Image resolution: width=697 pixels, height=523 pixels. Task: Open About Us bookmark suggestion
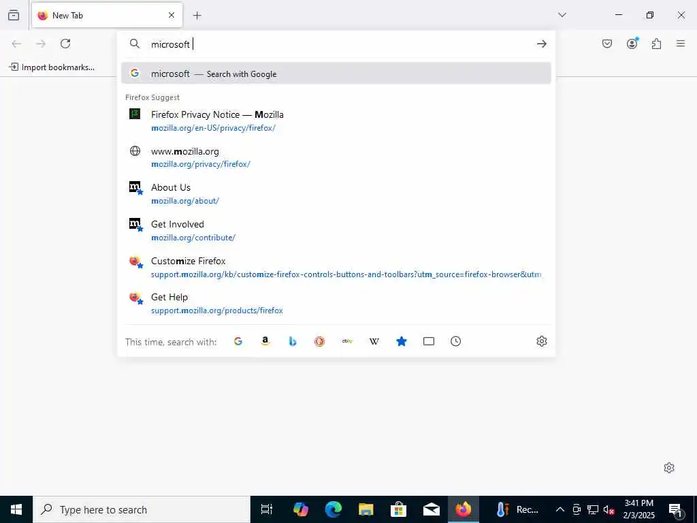[336, 194]
